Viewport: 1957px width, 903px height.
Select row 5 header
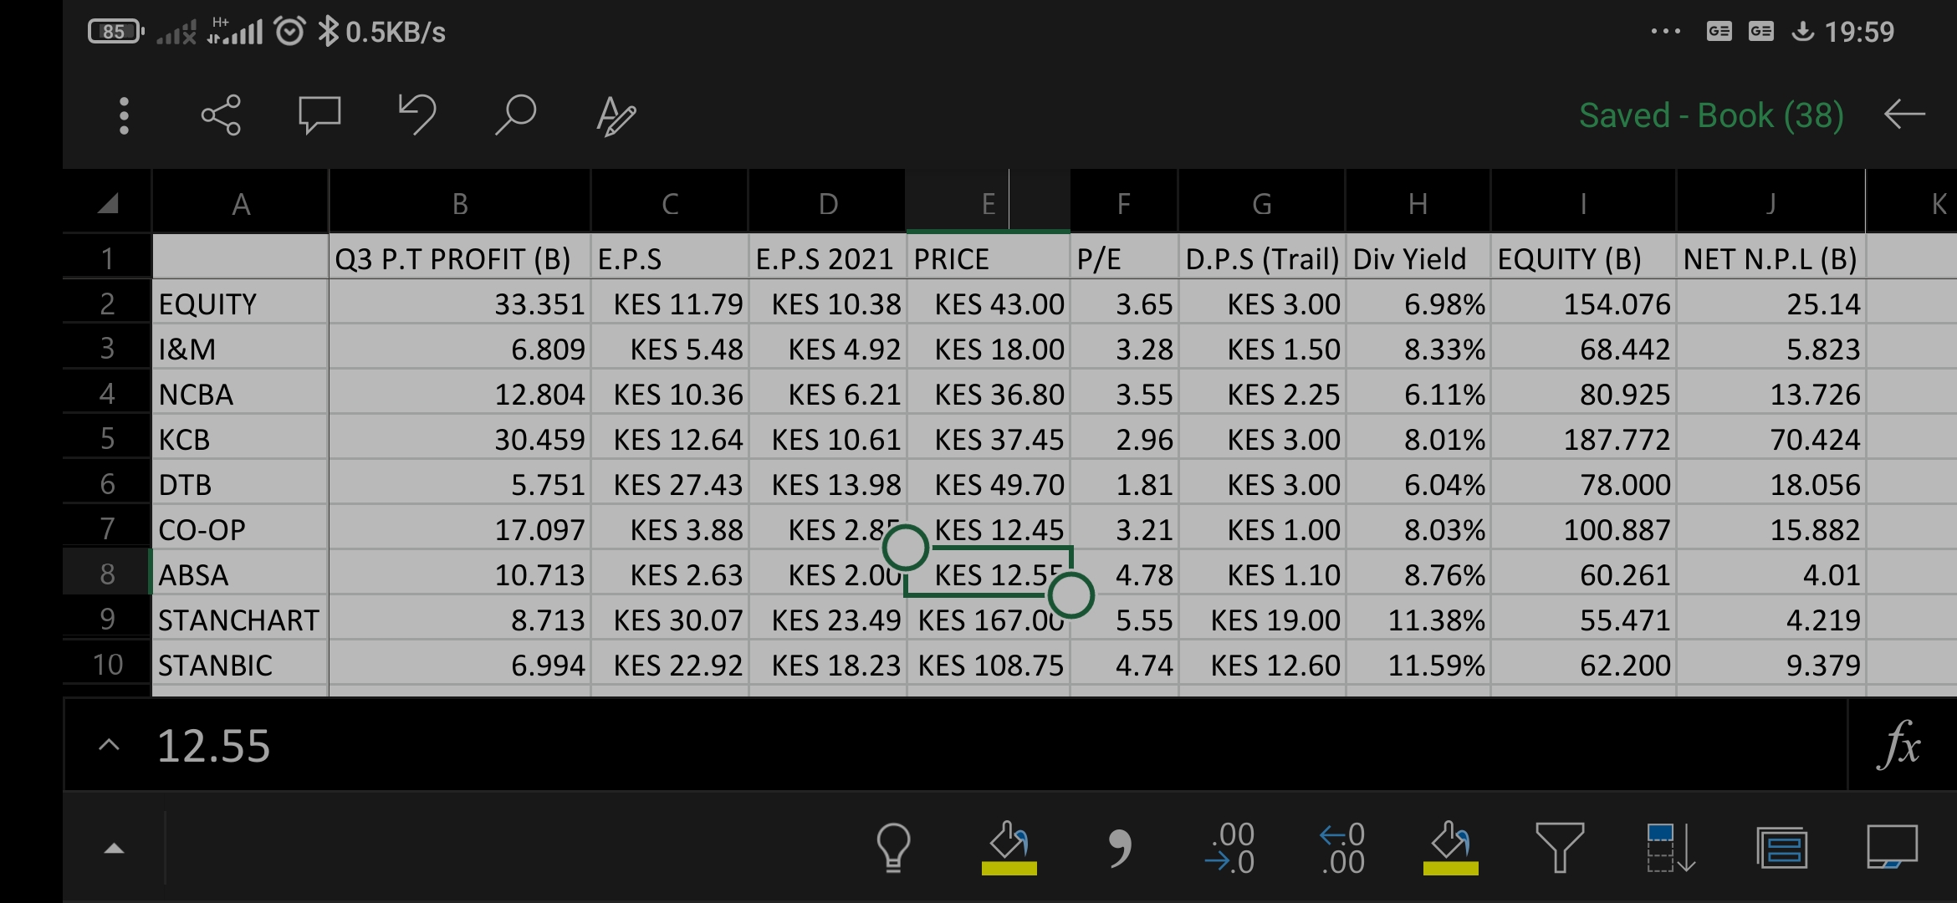107,438
